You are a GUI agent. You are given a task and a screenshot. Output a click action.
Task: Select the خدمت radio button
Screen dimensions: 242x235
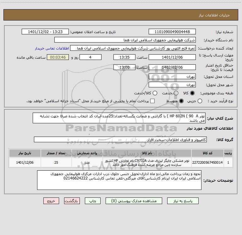pyautogui.click(x=176, y=93)
